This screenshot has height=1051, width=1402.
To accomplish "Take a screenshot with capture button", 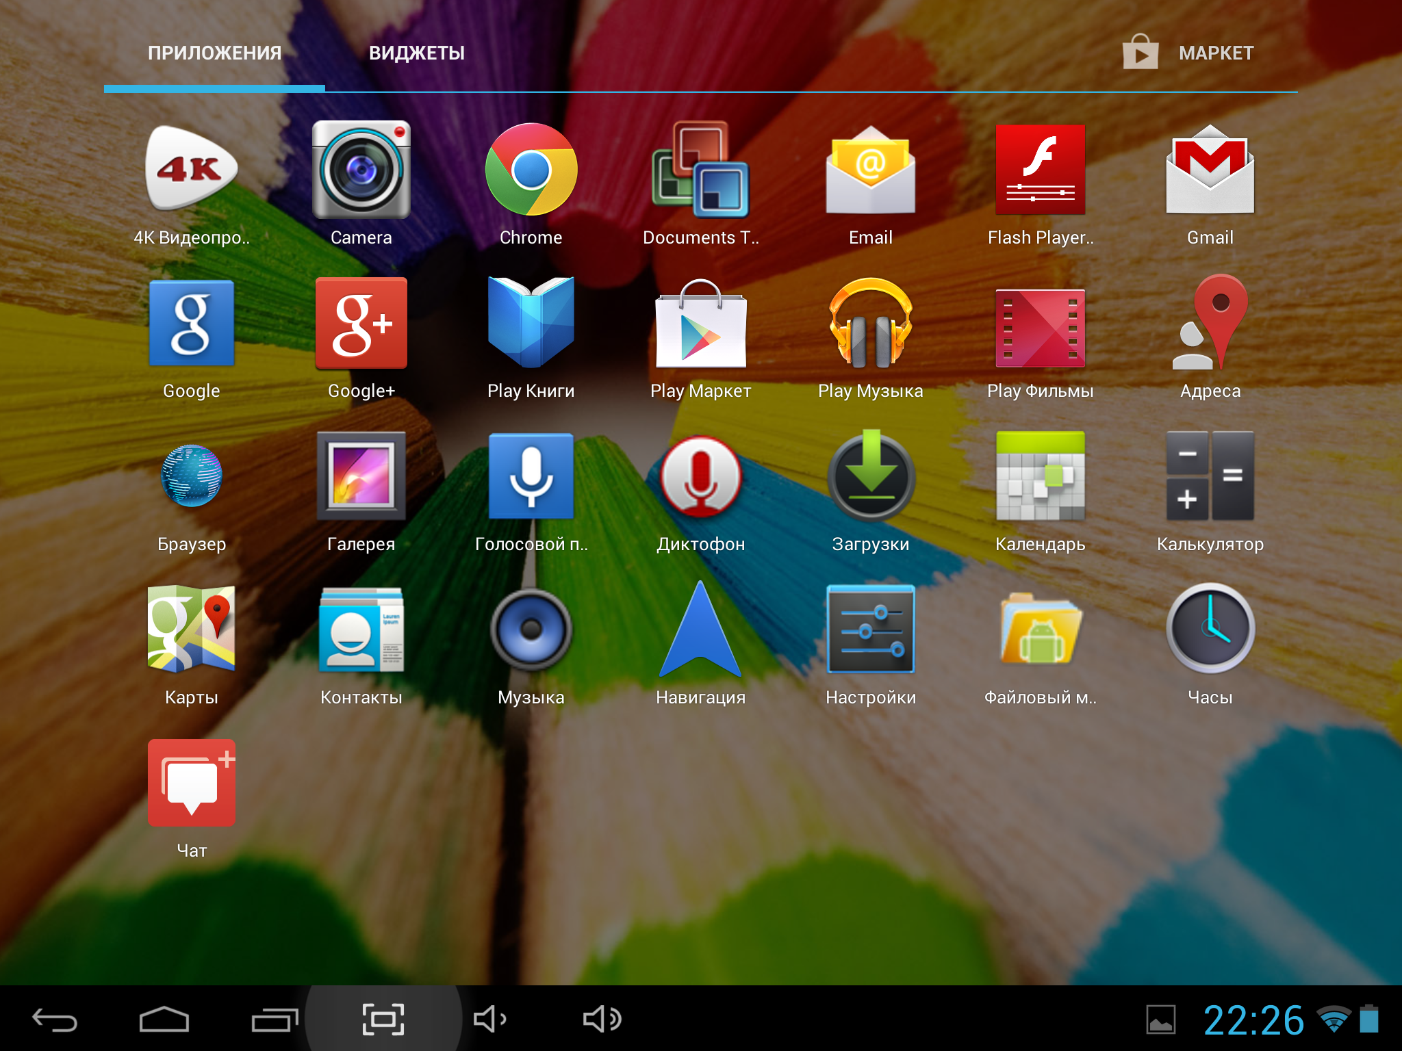I will 383,1020.
